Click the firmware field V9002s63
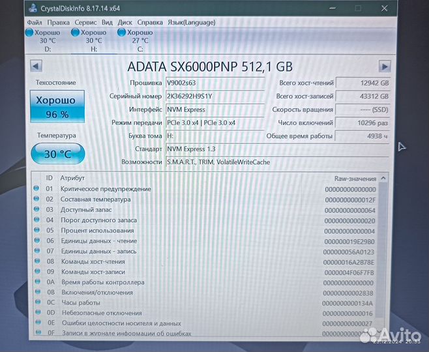This screenshot has width=429, height=352. (x=215, y=83)
